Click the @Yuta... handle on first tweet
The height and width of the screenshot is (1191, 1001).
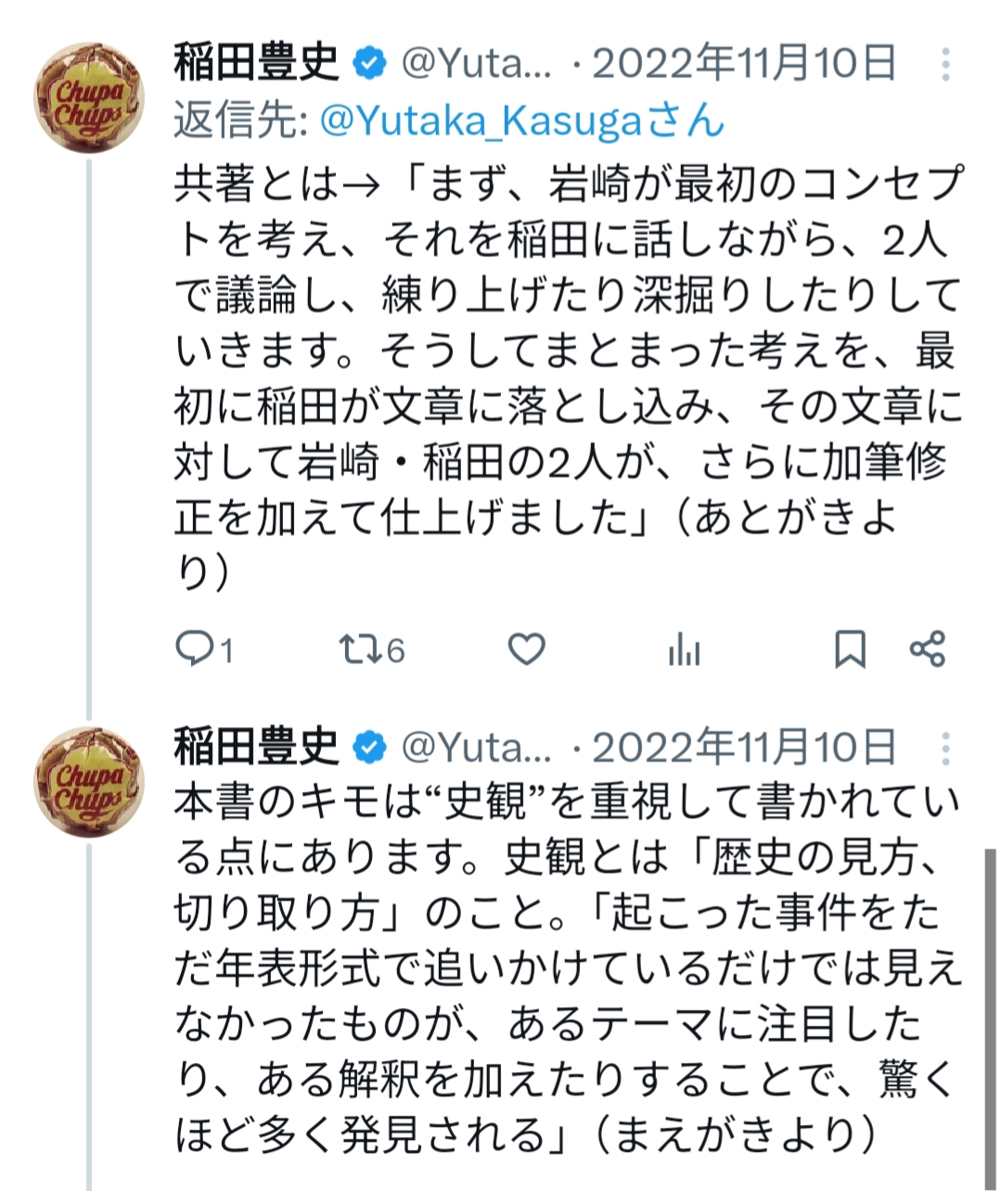(x=476, y=64)
